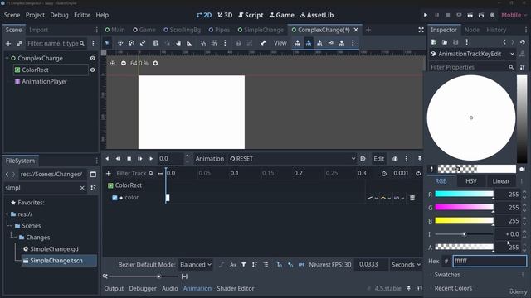The height and width of the screenshot is (298, 531).
Task: Pin the animation player editor
Action: (x=420, y=158)
